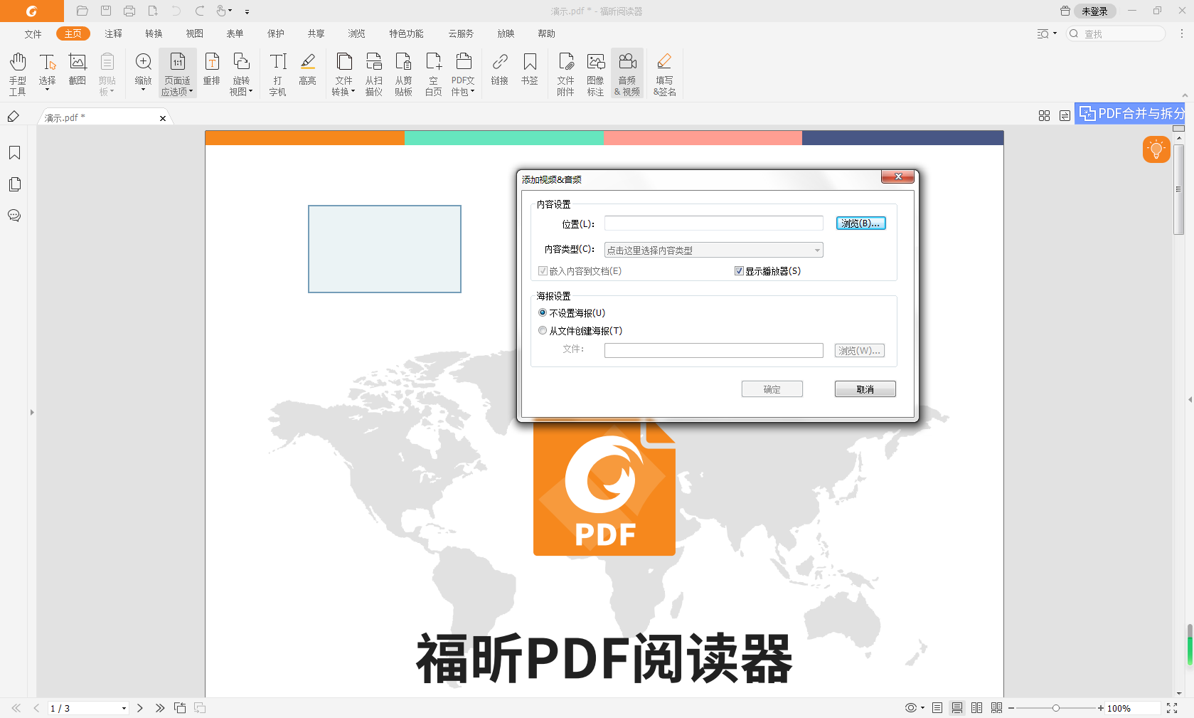
Task: Switch to facing pages view mode
Action: tap(977, 708)
